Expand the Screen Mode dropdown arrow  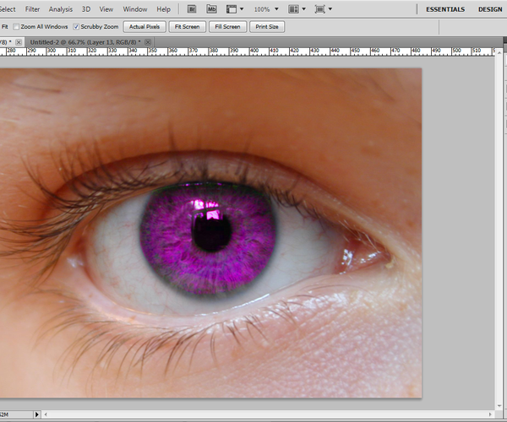[330, 9]
